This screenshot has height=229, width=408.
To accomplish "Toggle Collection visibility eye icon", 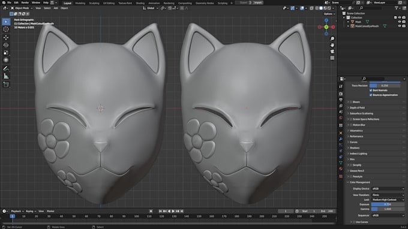I will (x=400, y=17).
